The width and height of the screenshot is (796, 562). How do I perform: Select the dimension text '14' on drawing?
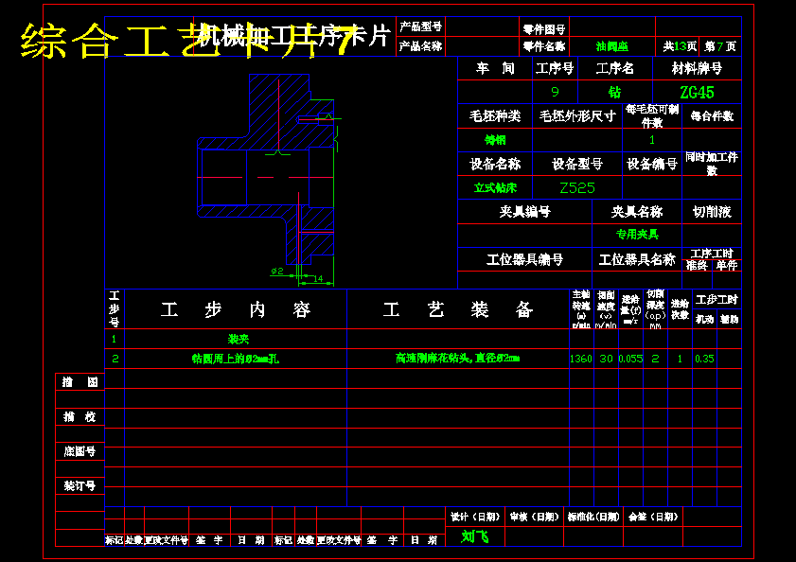click(x=318, y=278)
